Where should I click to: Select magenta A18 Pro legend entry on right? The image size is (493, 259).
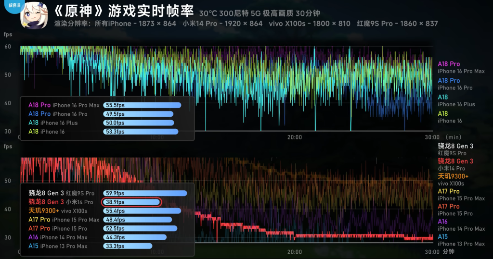tap(461, 67)
